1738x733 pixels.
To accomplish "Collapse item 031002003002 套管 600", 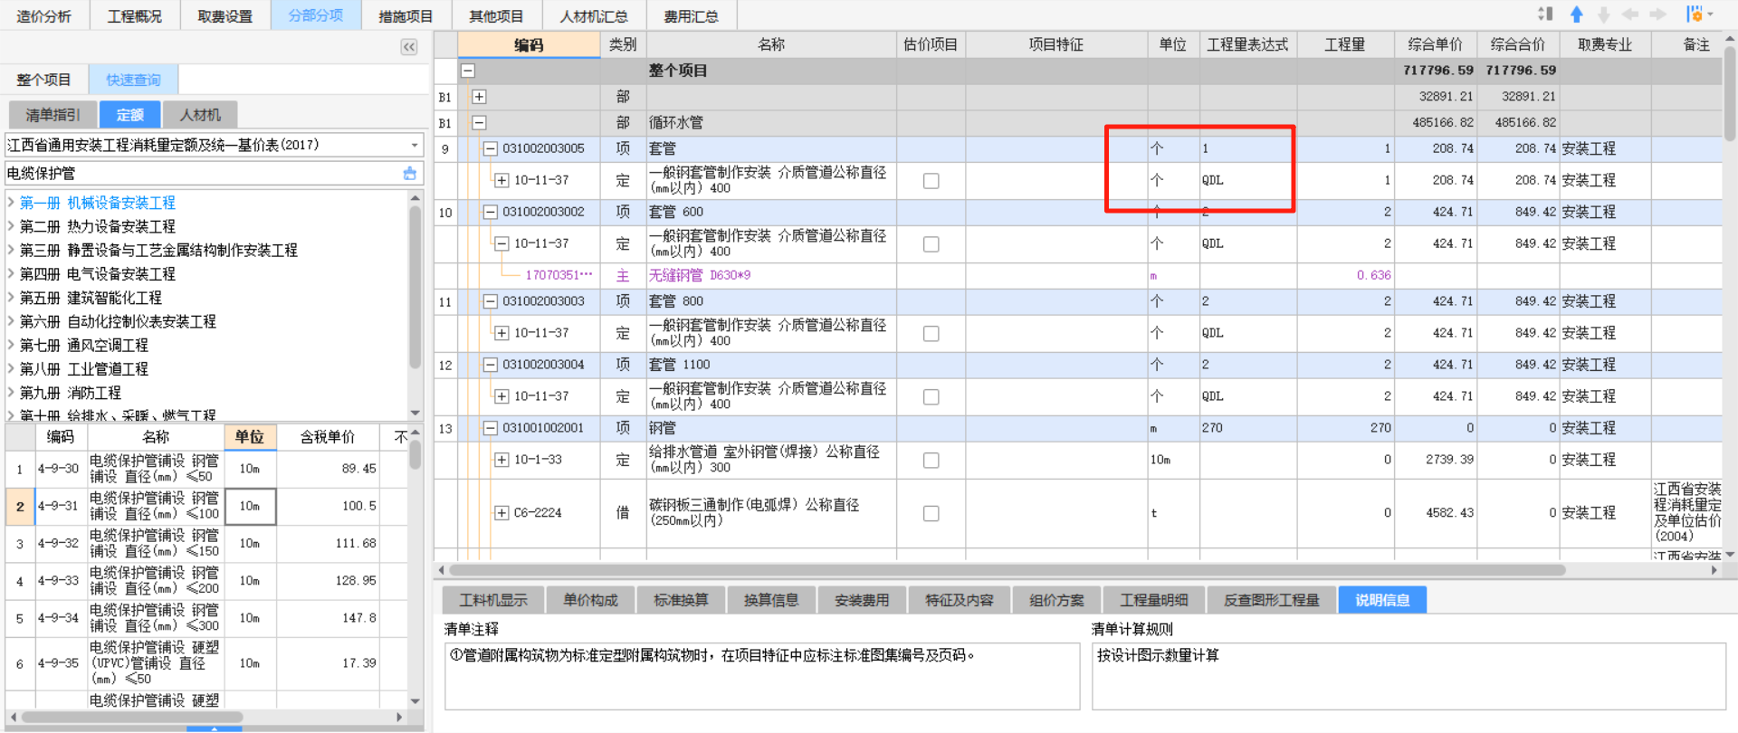I will coord(490,212).
